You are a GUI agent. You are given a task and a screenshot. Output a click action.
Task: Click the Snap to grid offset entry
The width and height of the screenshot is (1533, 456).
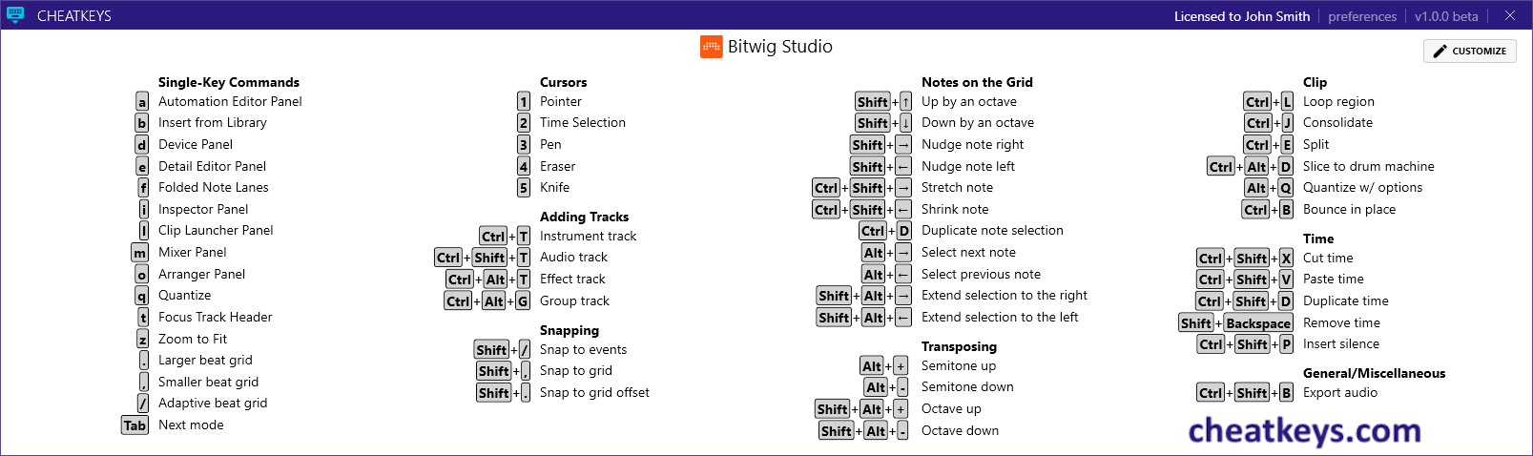click(594, 393)
